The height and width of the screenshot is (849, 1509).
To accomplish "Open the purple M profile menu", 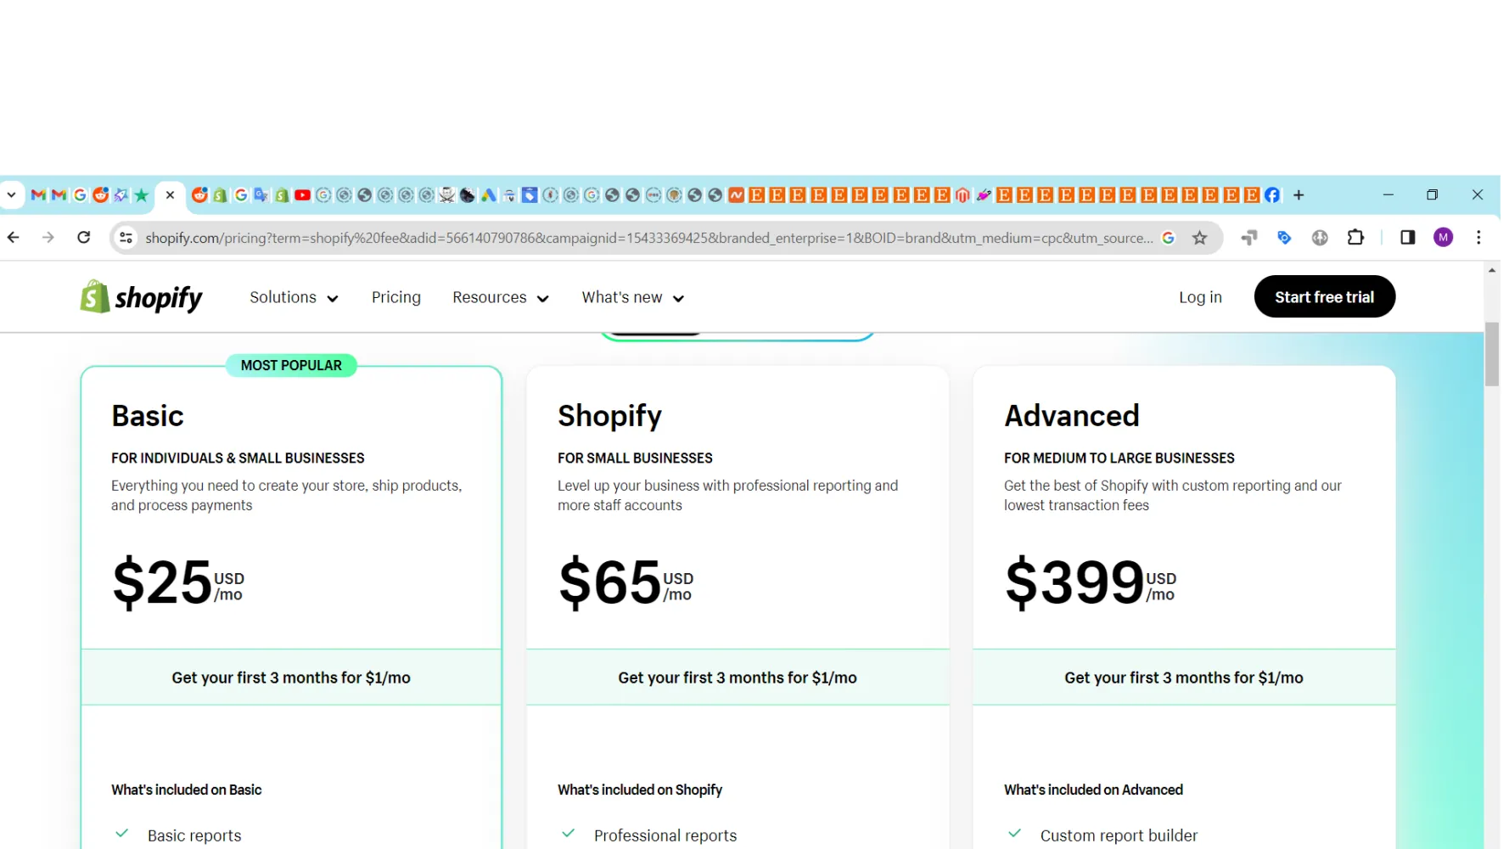I will [1444, 238].
